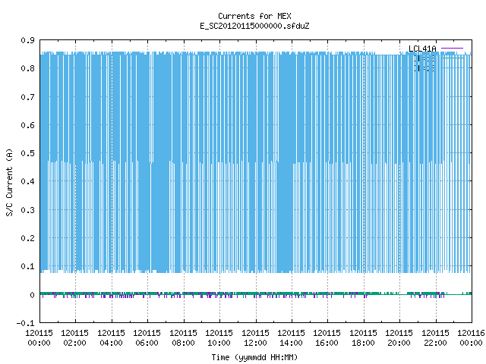Click the 'S/C Current (A)' axis label
The height and width of the screenshot is (364, 486).
[x=9, y=182]
